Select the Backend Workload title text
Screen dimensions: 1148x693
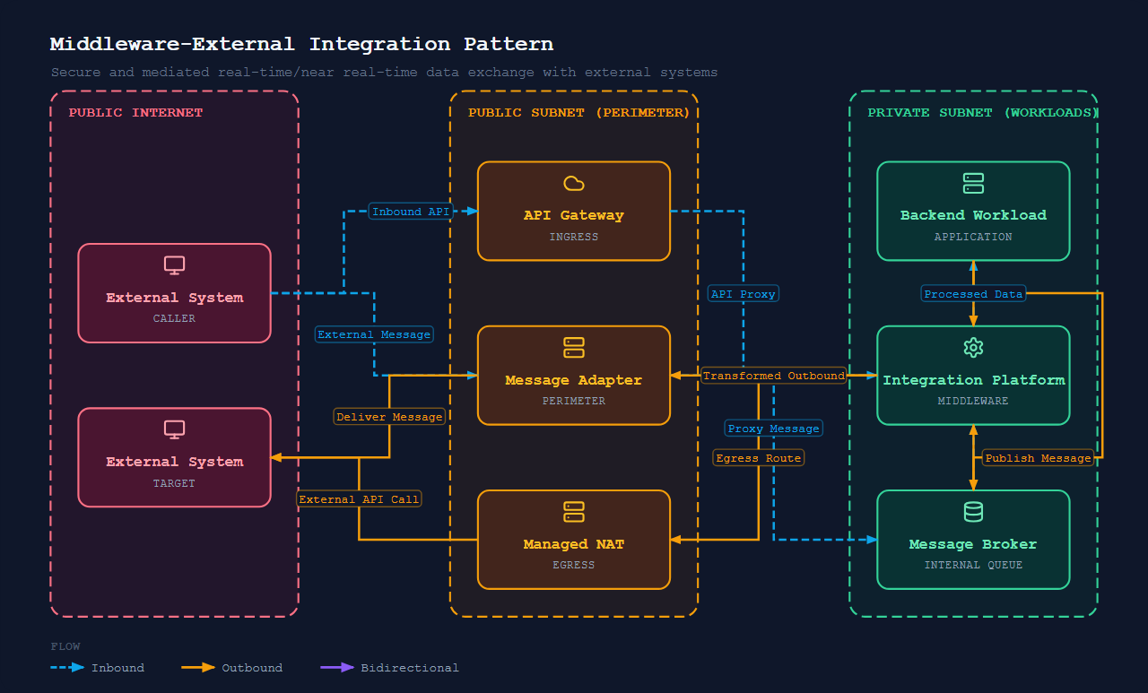(973, 215)
